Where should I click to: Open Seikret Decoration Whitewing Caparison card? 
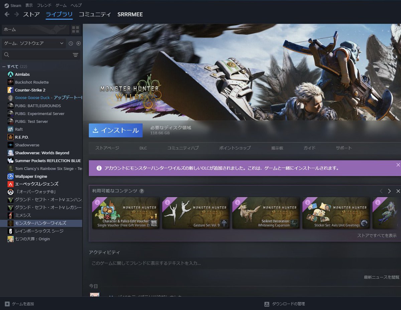(266, 213)
